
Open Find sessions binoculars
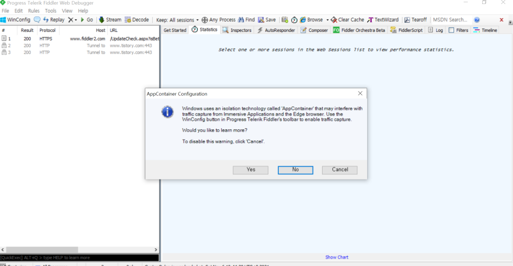click(x=246, y=19)
